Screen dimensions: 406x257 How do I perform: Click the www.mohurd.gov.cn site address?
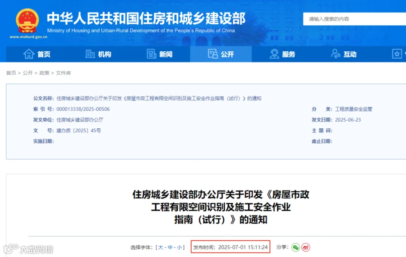28,36
